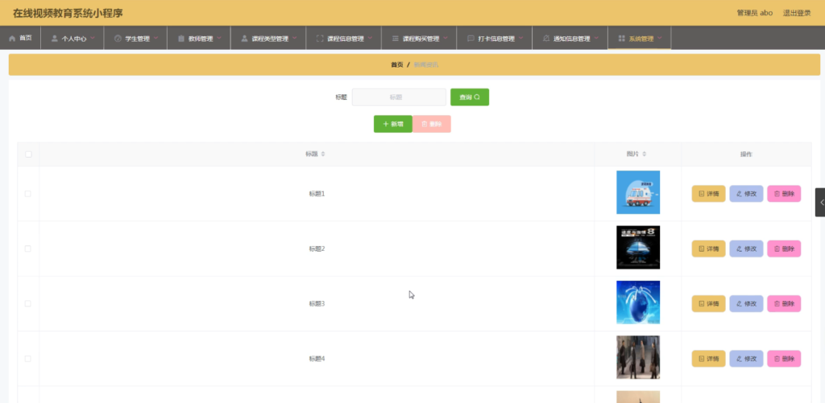This screenshot has height=403, width=825.
Task: Click the sort arrows on 图片 column header
Action: (x=644, y=154)
